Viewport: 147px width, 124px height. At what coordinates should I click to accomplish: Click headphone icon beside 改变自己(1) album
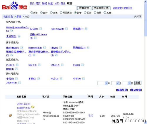pos(88,48)
